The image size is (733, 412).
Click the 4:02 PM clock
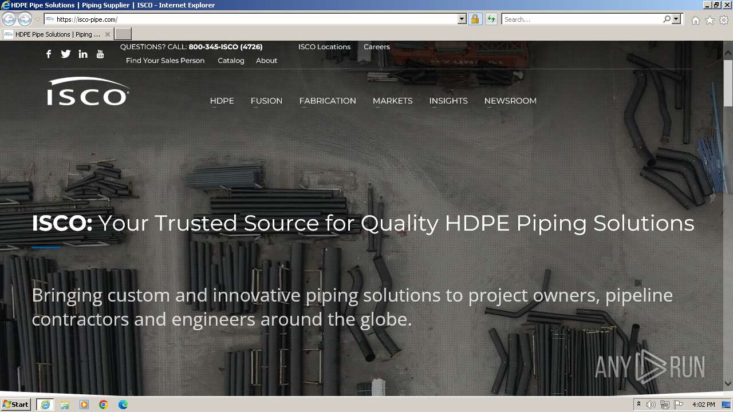click(703, 405)
